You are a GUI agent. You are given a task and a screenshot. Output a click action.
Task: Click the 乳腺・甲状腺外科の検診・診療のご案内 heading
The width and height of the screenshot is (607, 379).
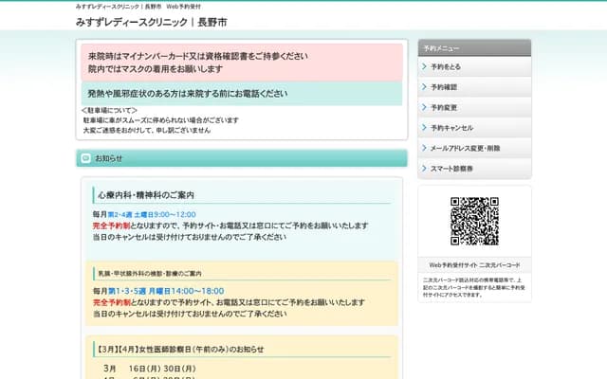point(150,274)
